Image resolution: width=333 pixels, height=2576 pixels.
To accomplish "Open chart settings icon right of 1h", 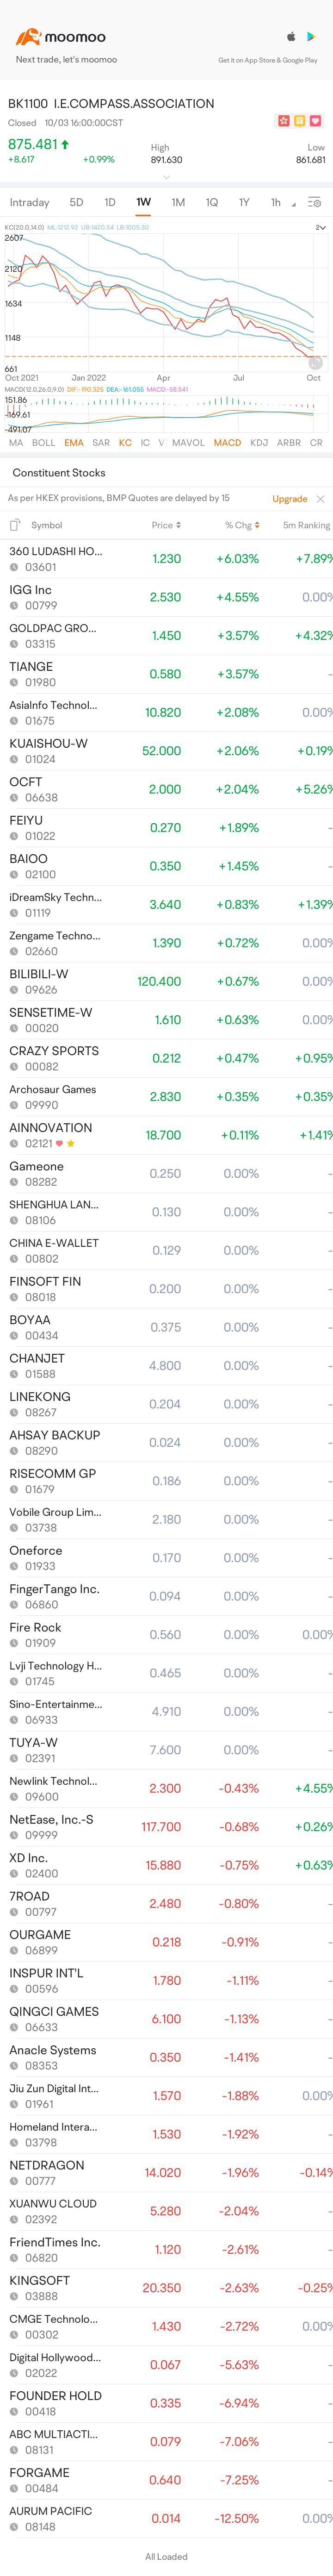I will [x=314, y=202].
